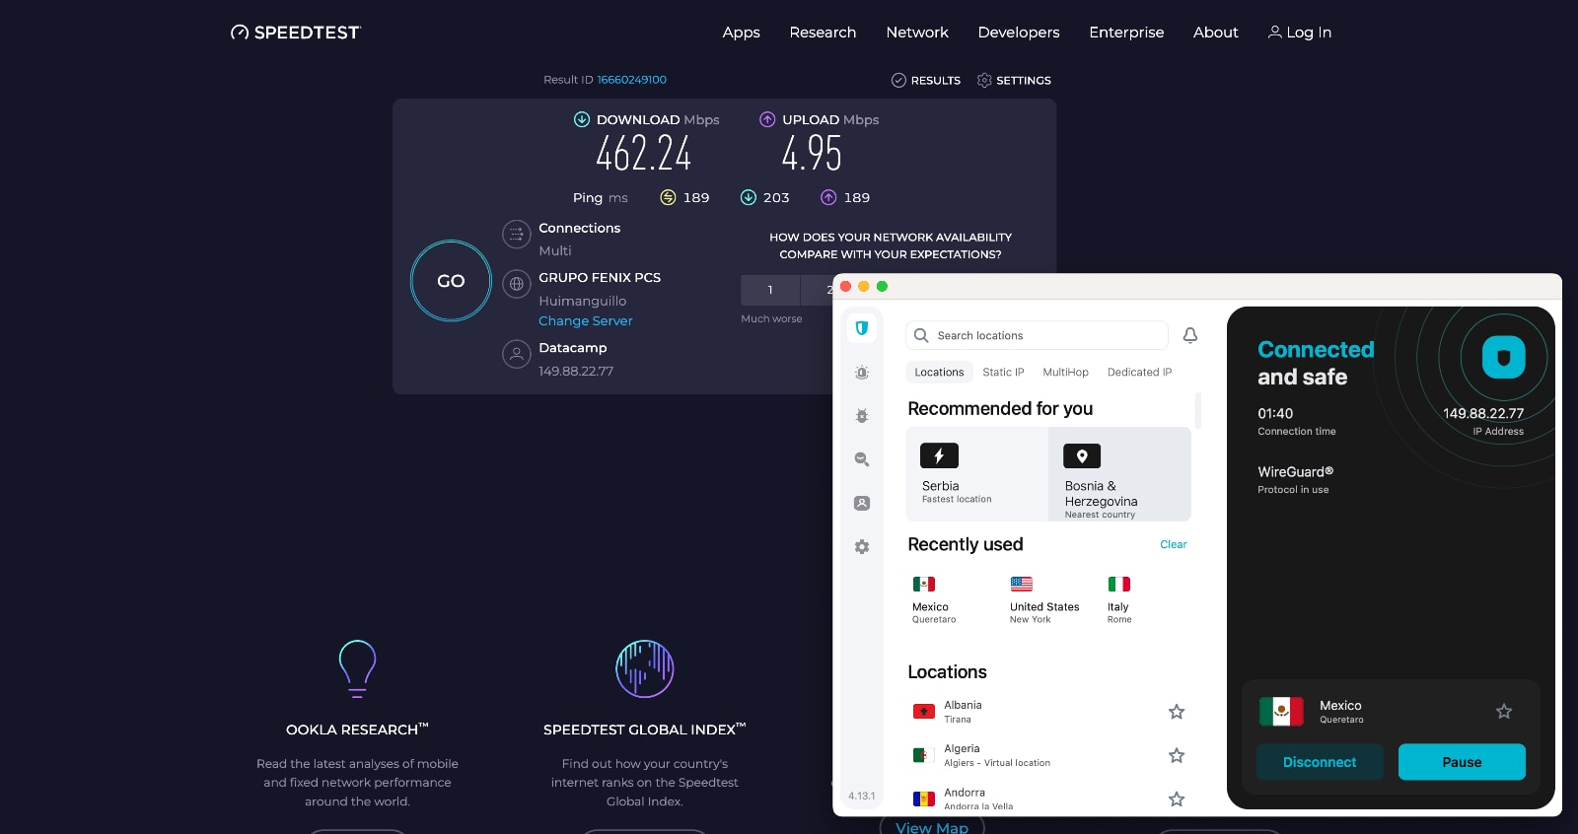This screenshot has width=1578, height=834.
Task: Open the Developers menu item
Action: [1019, 33]
